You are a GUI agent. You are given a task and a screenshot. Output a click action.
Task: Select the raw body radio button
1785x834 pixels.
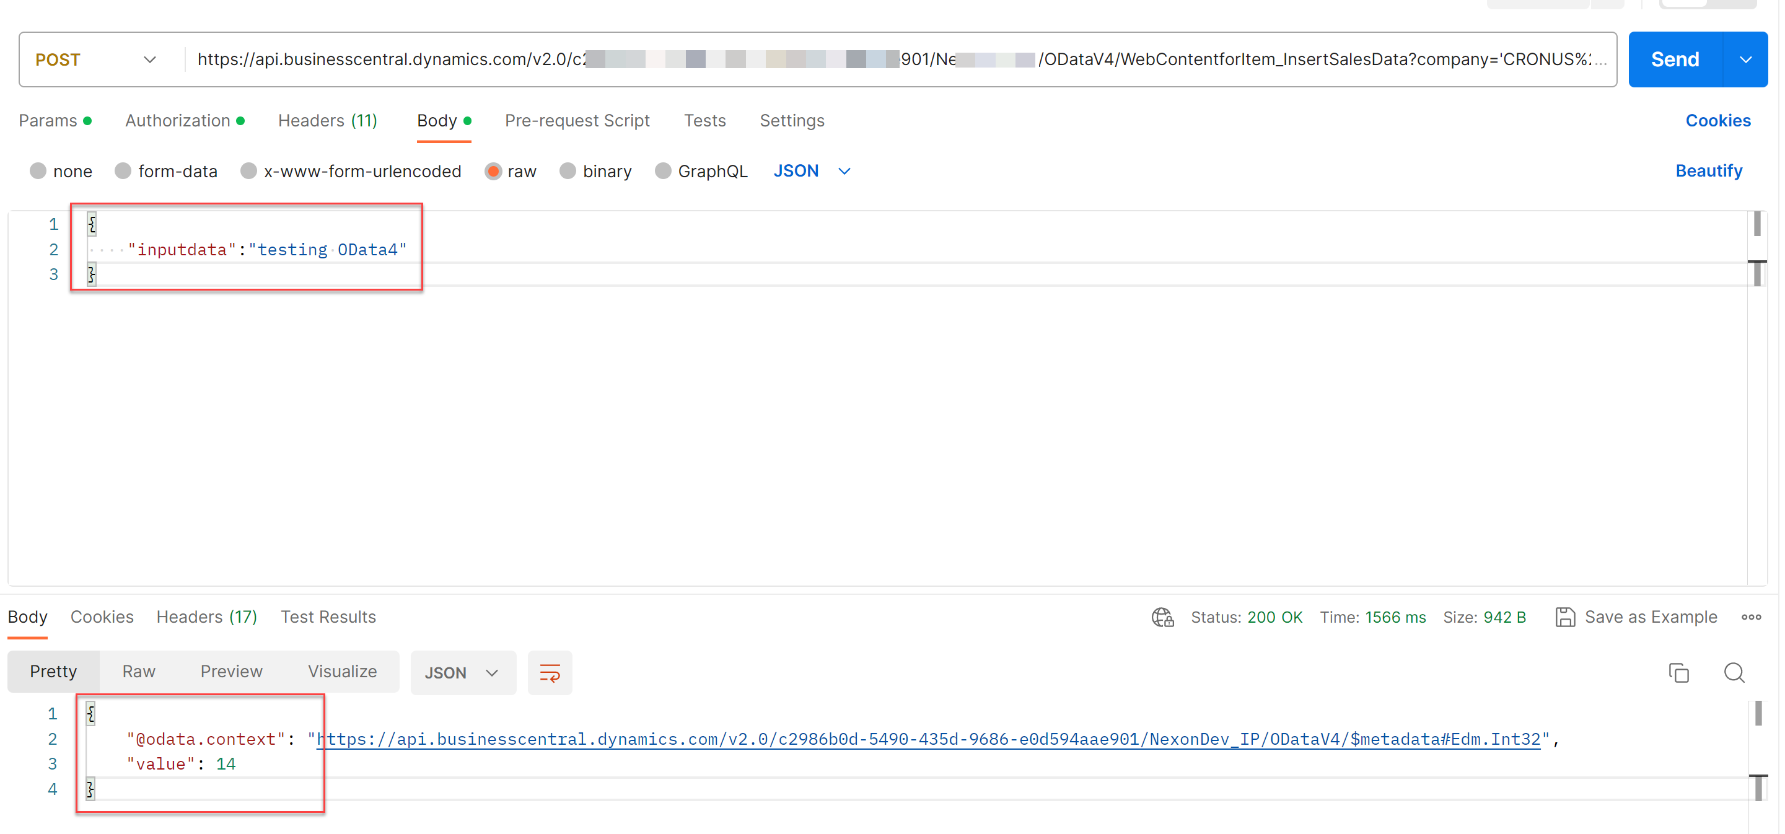493,171
